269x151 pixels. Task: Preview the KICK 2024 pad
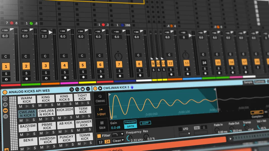65,118
